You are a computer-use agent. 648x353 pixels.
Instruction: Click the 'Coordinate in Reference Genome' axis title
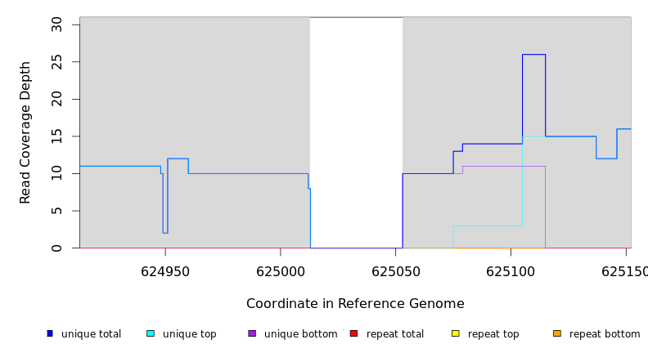click(355, 304)
